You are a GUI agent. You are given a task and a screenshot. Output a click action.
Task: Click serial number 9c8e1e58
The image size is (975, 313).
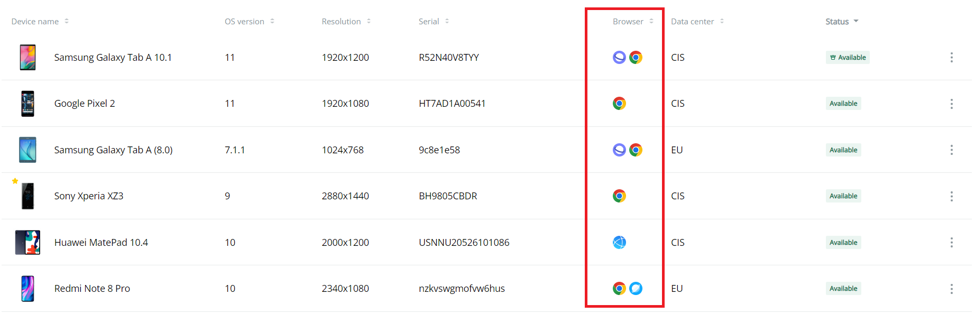[439, 150]
